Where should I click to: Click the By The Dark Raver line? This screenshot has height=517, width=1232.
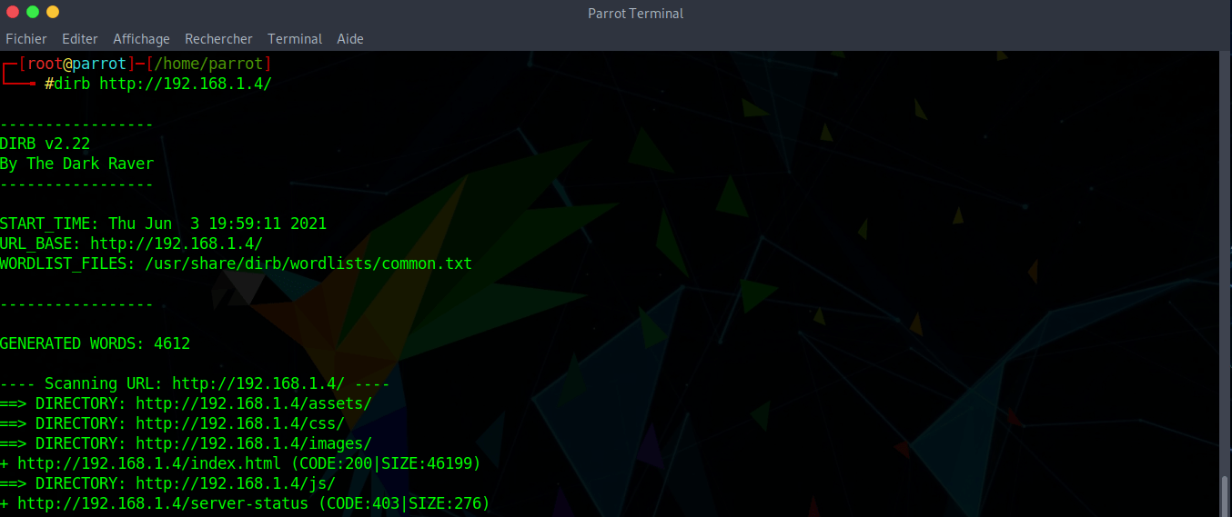(x=77, y=164)
